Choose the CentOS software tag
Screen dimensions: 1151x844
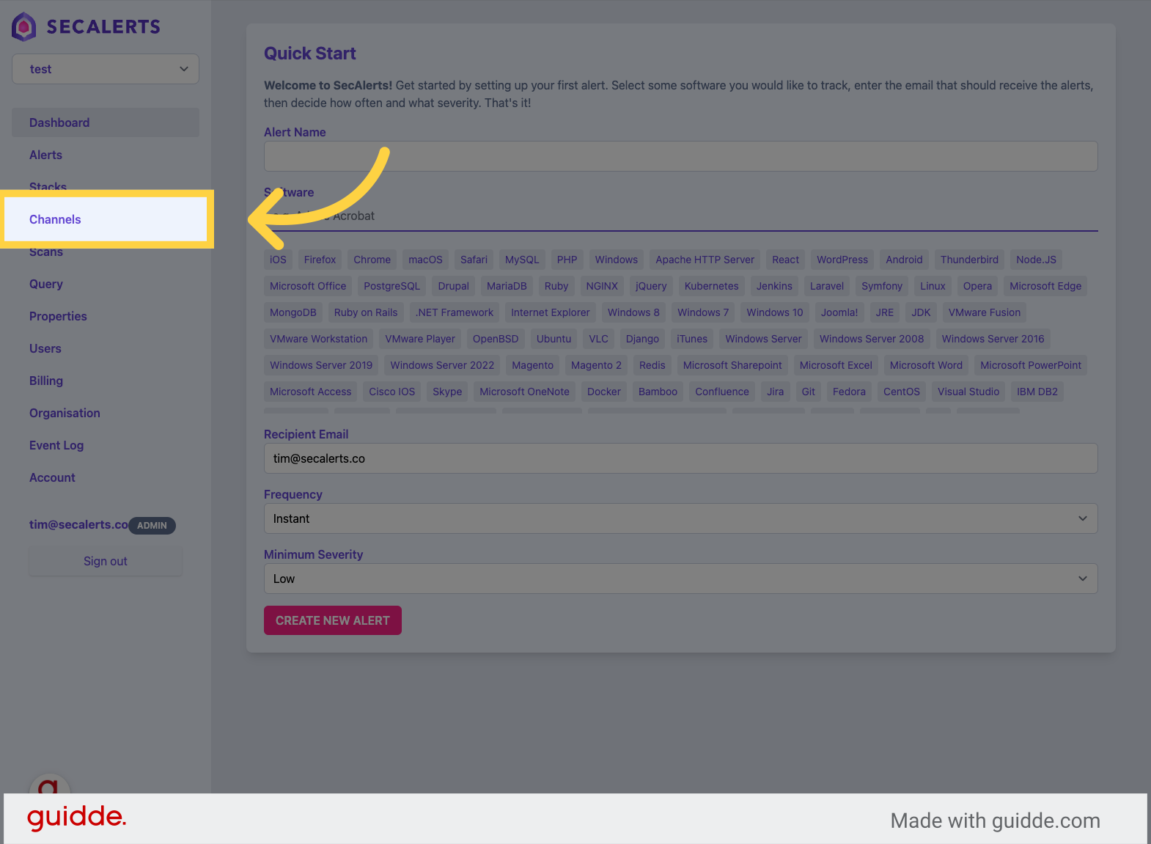(x=902, y=392)
